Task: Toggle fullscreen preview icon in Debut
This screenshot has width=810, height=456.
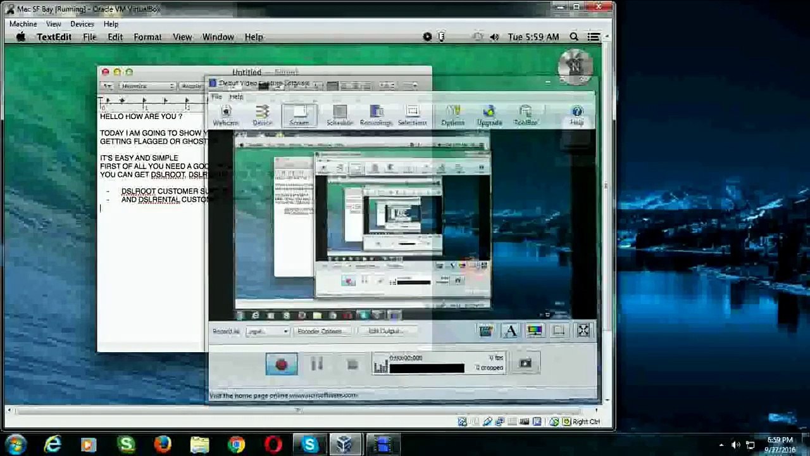Action: 583,331
